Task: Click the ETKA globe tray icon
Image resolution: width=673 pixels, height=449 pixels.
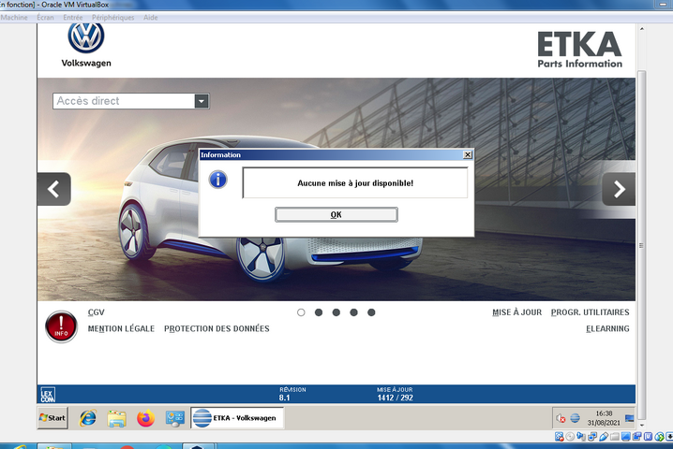Action: [x=576, y=418]
